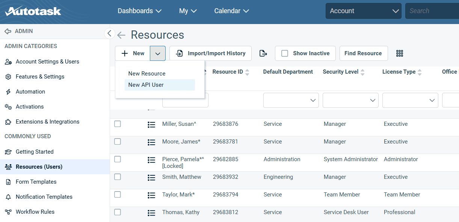The height and width of the screenshot is (222, 459).
Task: Check the box for Pierce, Pamela row
Action: (x=118, y=159)
